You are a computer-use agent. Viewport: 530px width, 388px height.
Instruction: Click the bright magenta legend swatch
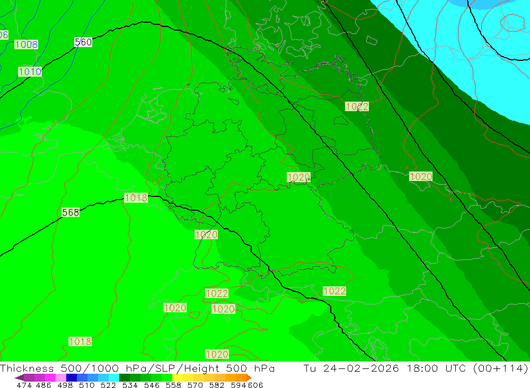[50, 377]
